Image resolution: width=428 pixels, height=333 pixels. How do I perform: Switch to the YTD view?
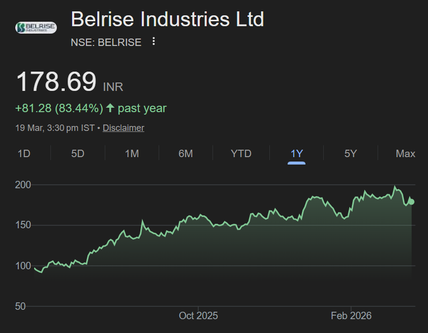coord(241,154)
